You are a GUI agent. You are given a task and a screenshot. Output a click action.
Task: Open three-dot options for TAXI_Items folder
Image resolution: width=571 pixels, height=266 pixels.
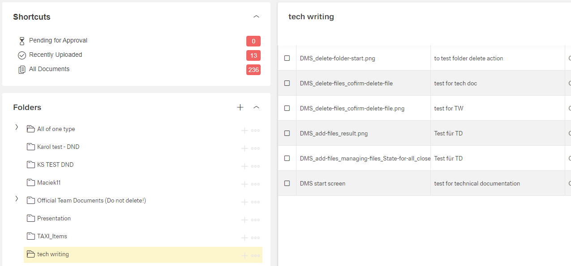tap(255, 238)
